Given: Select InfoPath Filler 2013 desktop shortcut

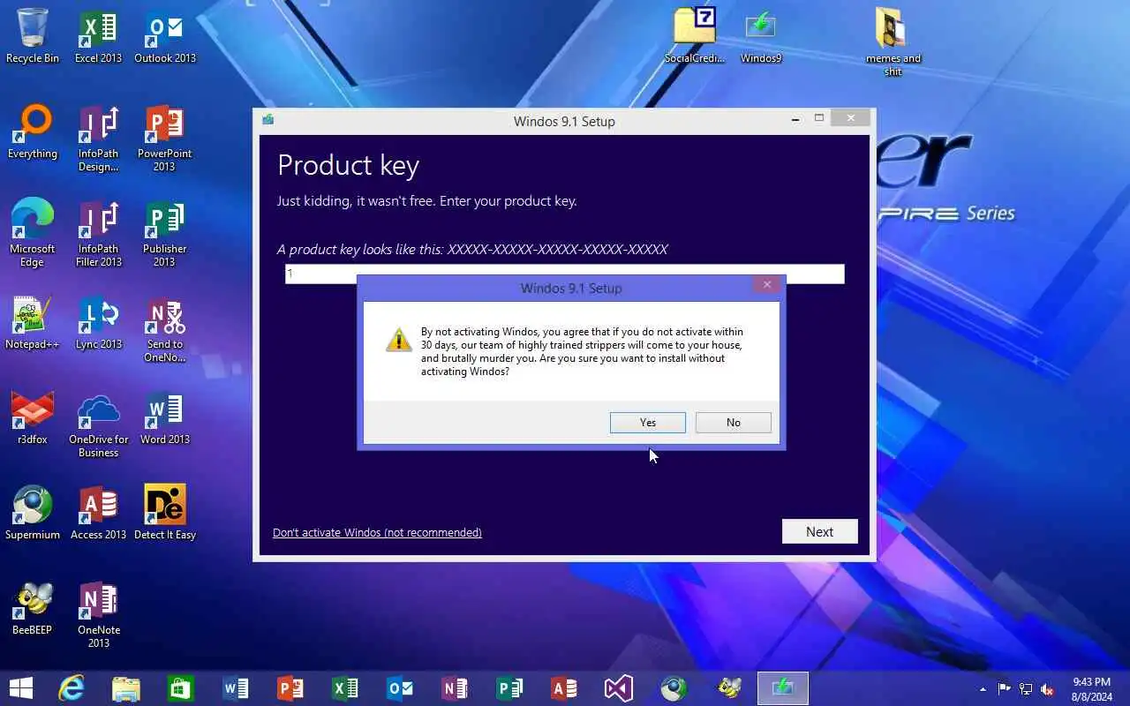Looking at the screenshot, I should (x=99, y=234).
